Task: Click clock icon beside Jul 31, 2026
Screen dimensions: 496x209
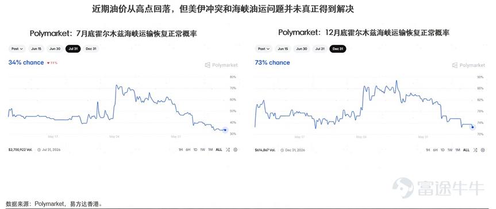Action: 39,150
